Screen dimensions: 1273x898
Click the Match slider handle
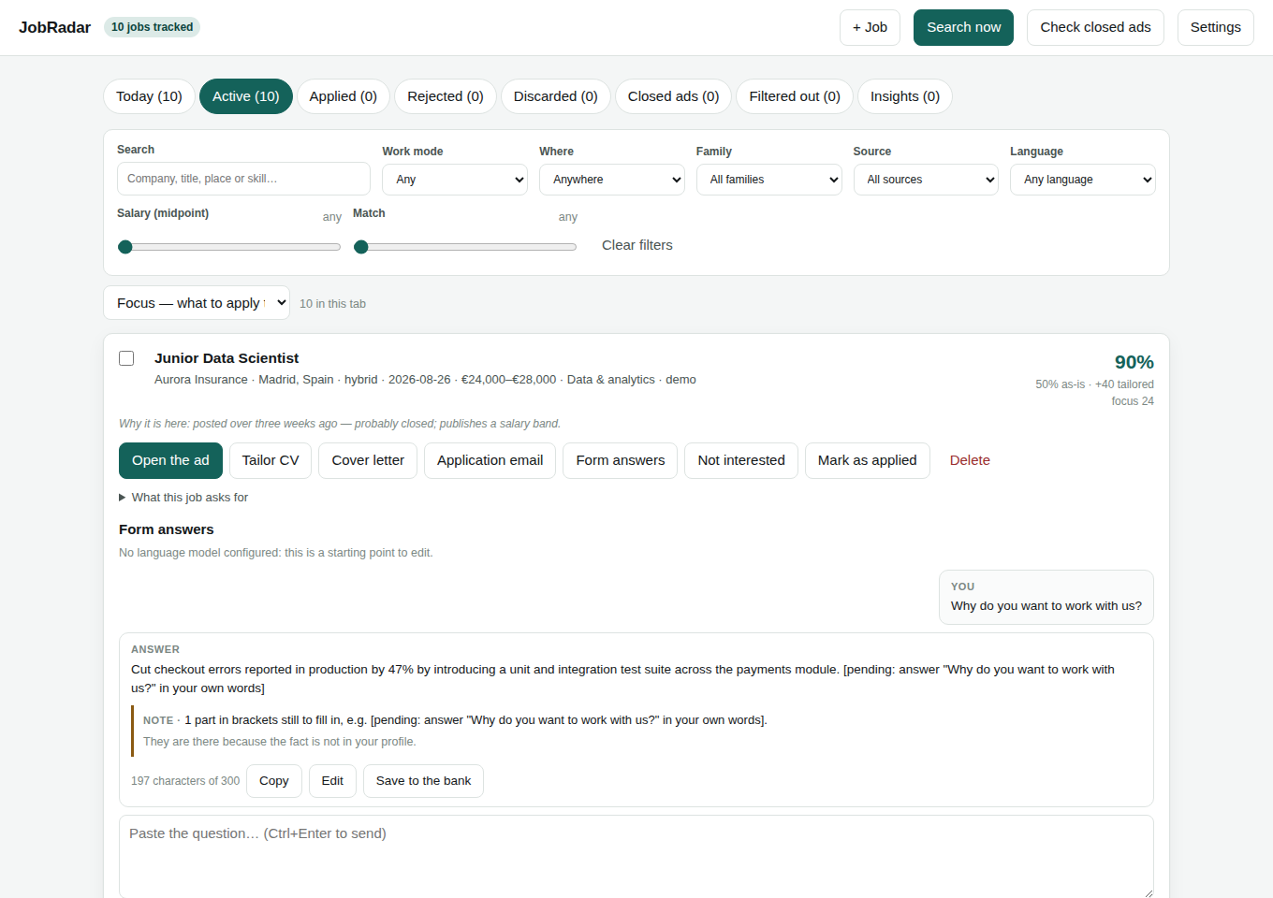point(361,247)
